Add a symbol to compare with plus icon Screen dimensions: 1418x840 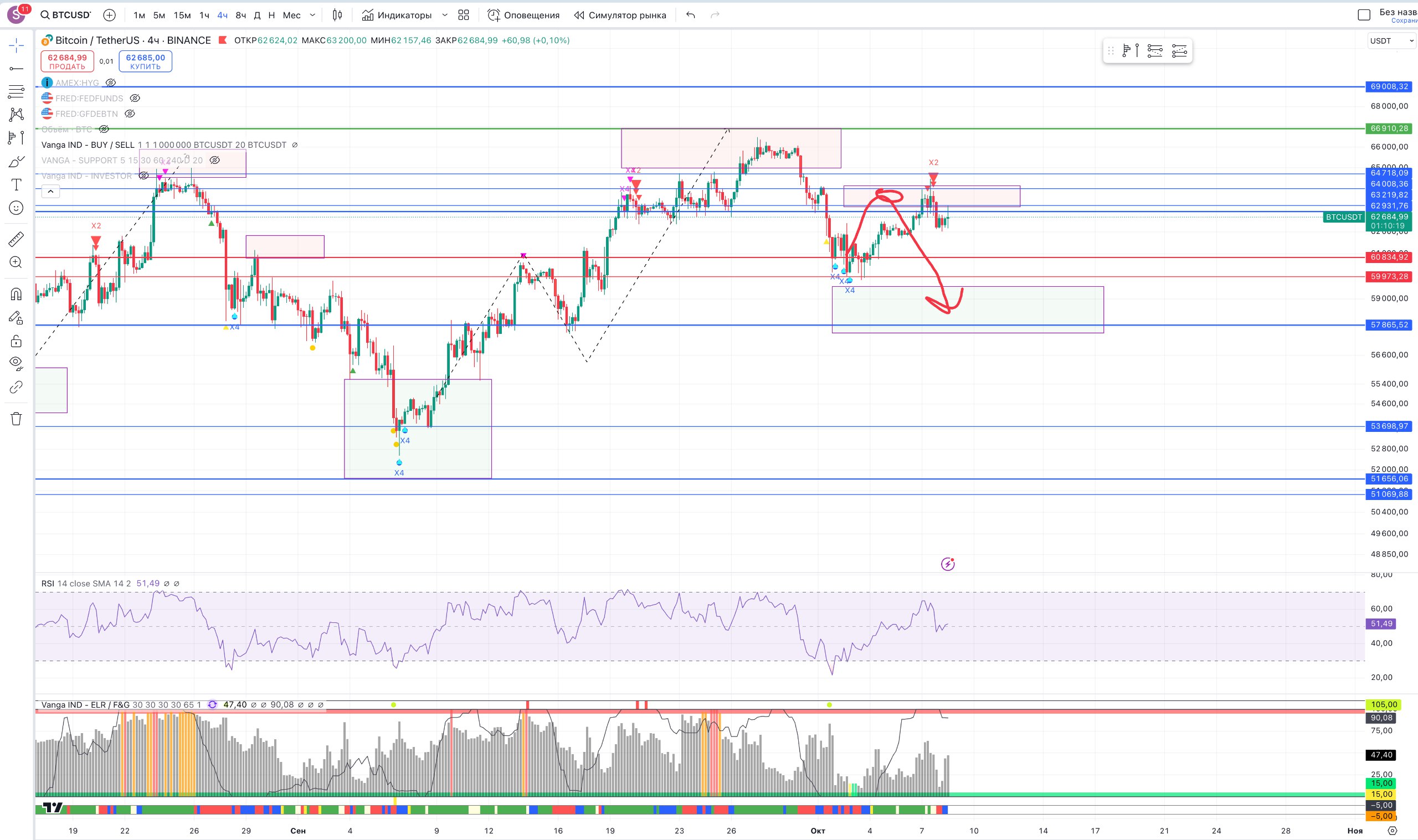coord(109,16)
